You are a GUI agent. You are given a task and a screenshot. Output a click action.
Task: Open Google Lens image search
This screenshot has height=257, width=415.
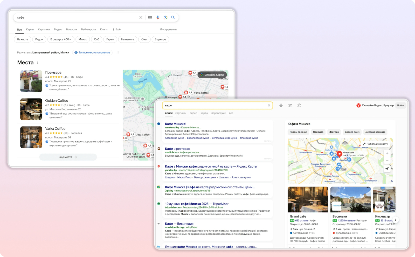tap(165, 17)
